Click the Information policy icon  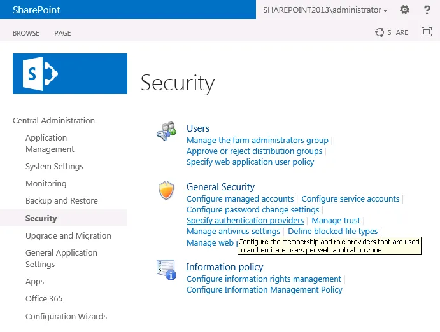(166, 270)
